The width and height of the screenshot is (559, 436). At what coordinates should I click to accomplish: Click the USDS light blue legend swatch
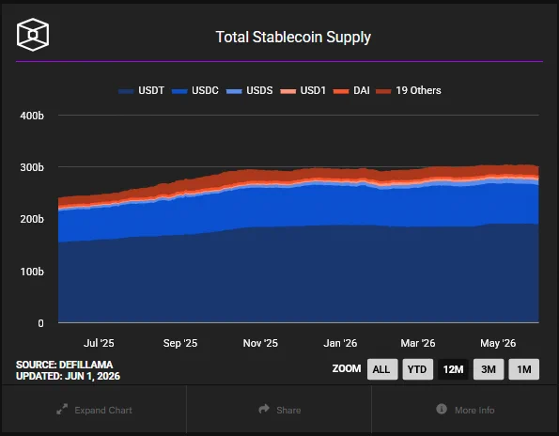pyautogui.click(x=234, y=91)
